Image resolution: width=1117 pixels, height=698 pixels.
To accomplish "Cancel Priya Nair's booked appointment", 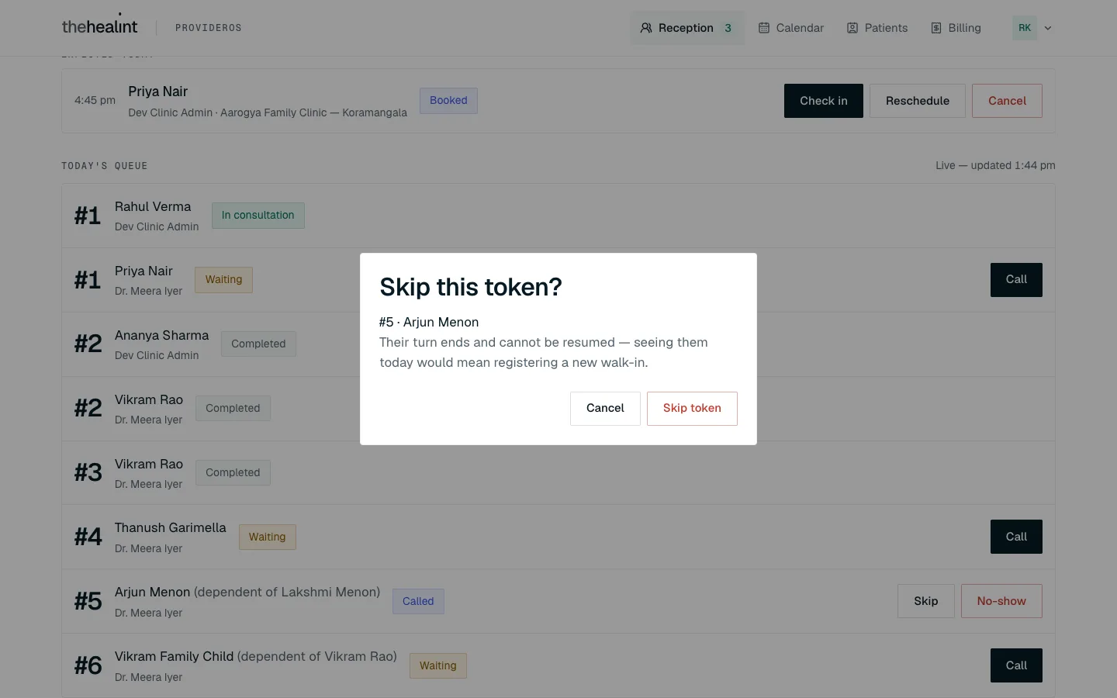I will point(1007,101).
